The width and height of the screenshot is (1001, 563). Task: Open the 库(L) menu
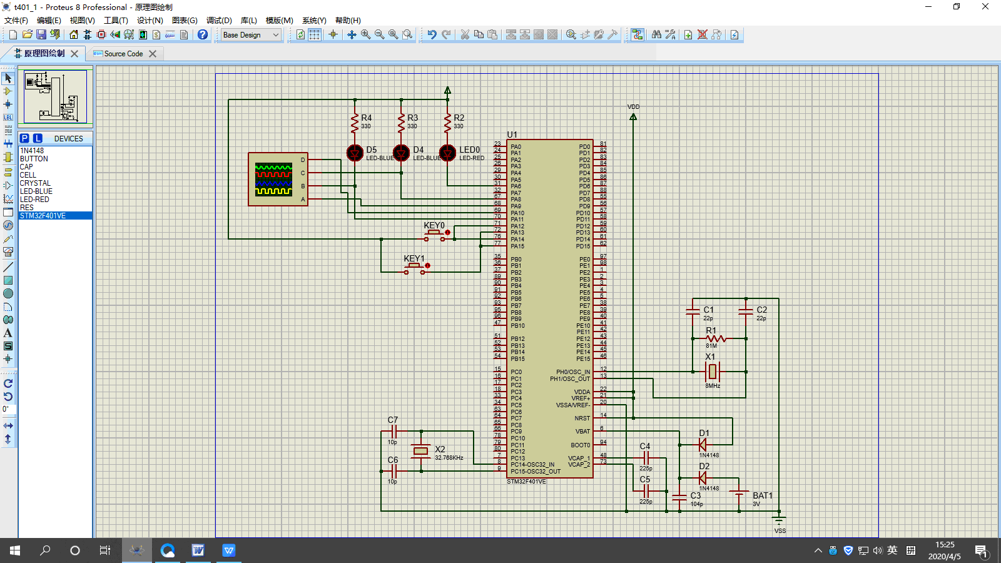tap(248, 20)
